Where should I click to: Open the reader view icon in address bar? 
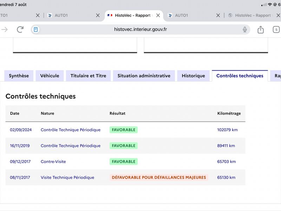click(x=36, y=30)
